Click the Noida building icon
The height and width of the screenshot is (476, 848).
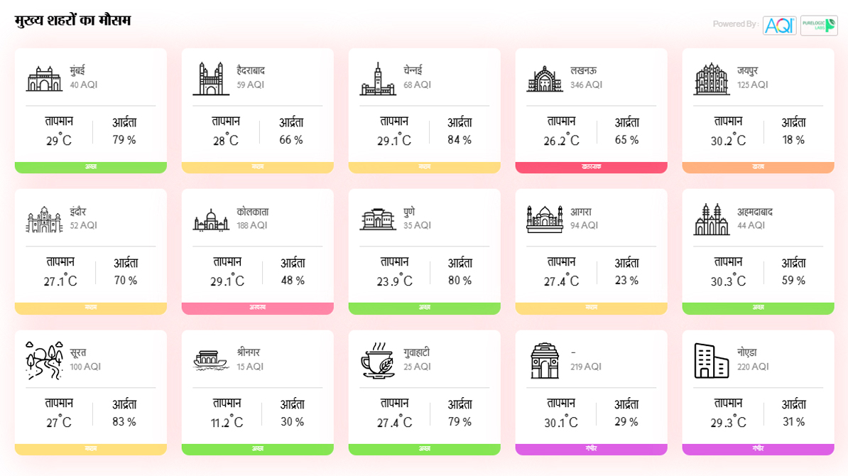712,360
